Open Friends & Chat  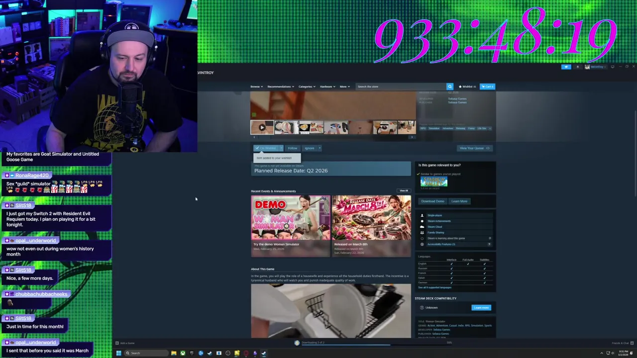[622, 343]
